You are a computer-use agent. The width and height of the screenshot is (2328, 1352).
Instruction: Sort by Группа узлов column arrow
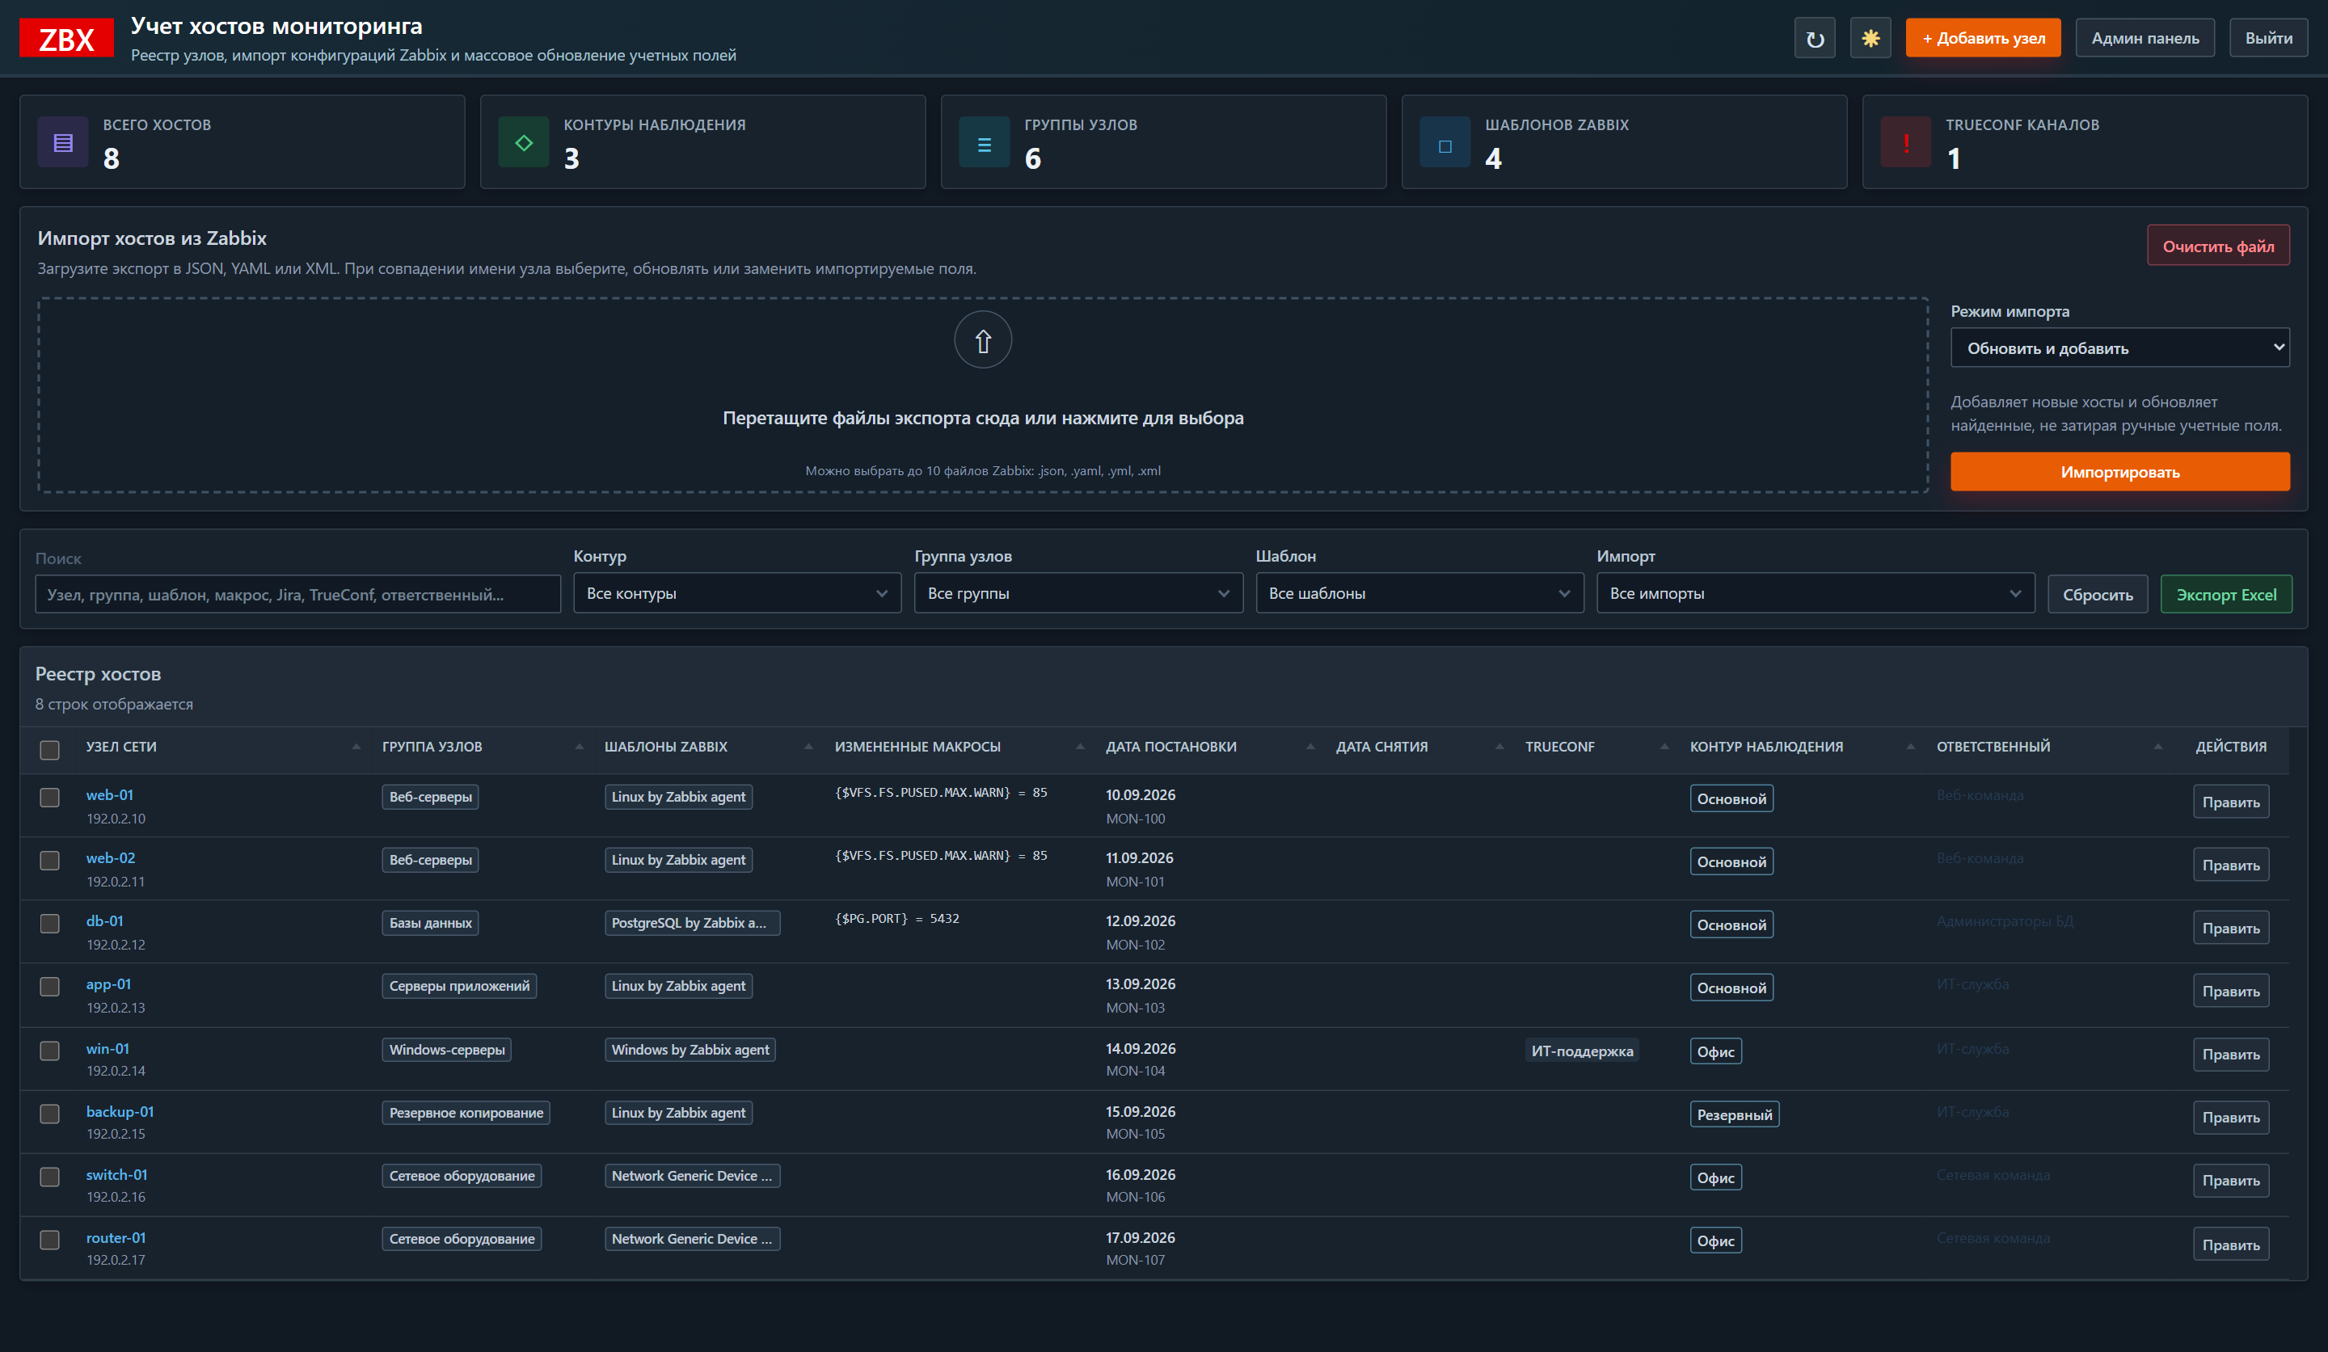580,747
